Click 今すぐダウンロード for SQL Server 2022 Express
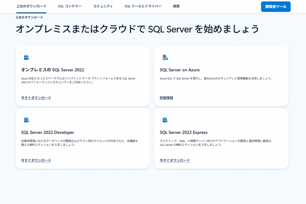This screenshot has height=204, width=306. click(175, 160)
